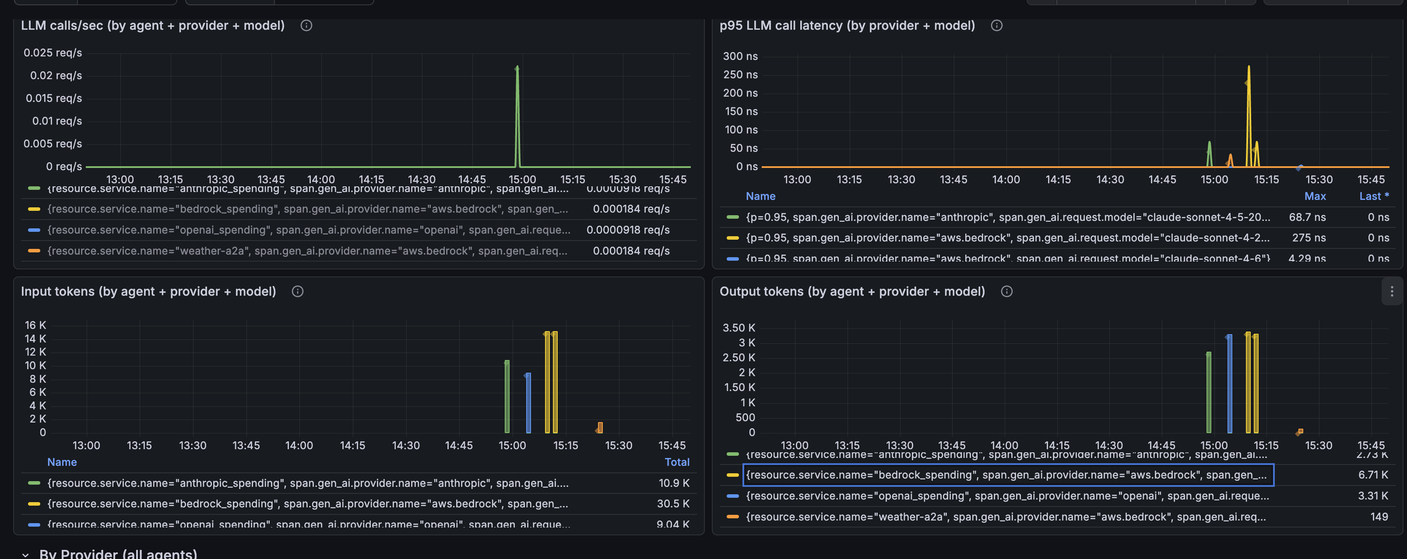Click the 0.0000918 req/s value in openai_spending row

pos(628,230)
